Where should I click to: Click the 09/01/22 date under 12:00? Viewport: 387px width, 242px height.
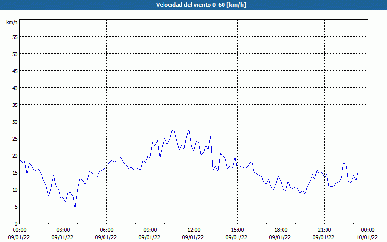[x=193, y=237]
